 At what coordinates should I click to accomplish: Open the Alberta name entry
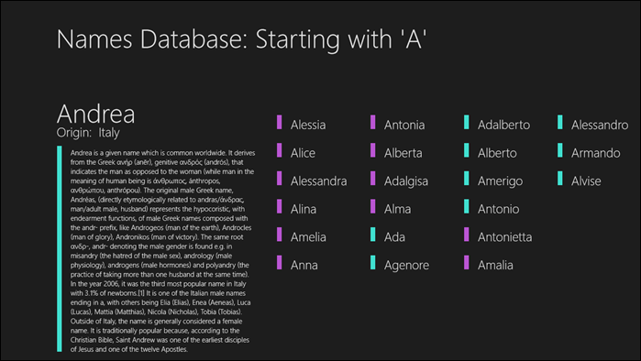click(x=403, y=153)
